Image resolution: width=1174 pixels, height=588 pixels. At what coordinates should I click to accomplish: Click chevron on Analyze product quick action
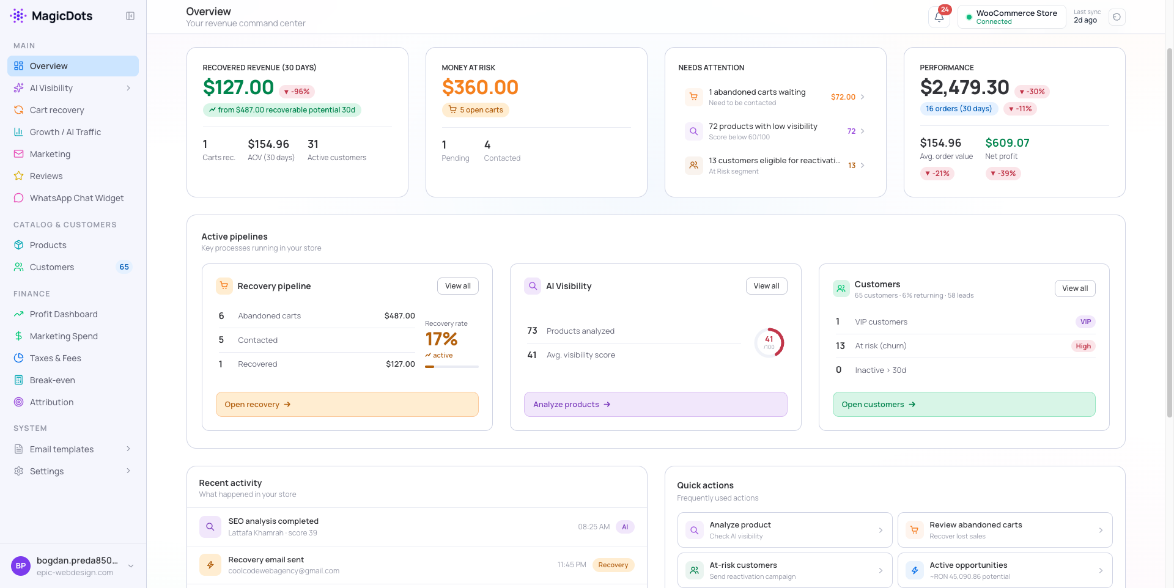tap(880, 530)
